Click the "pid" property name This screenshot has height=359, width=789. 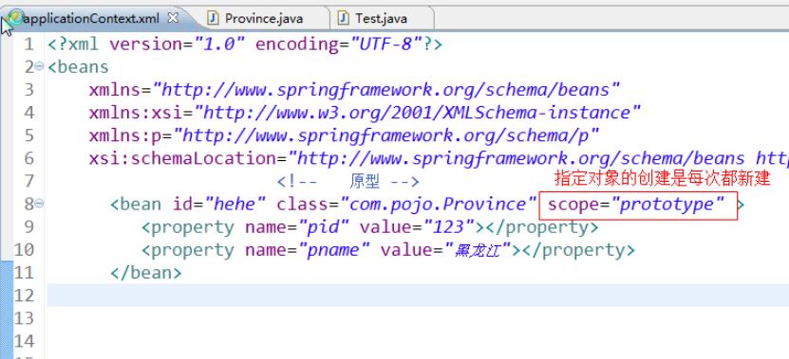(324, 227)
